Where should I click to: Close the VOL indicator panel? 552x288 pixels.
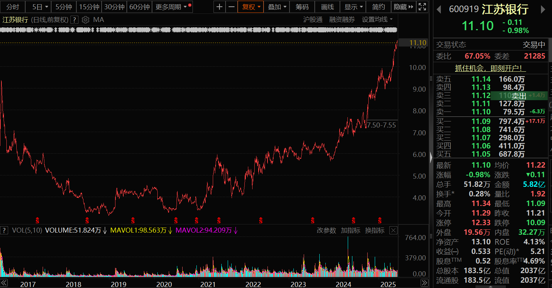tap(393, 230)
